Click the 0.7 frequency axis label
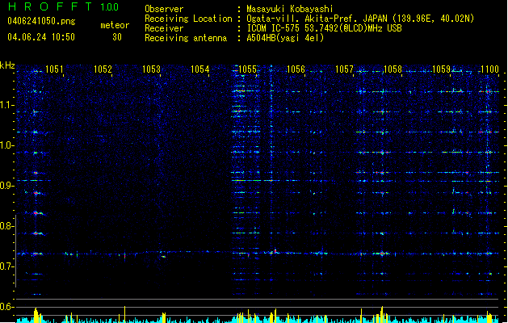The image size is (508, 323). point(6,266)
